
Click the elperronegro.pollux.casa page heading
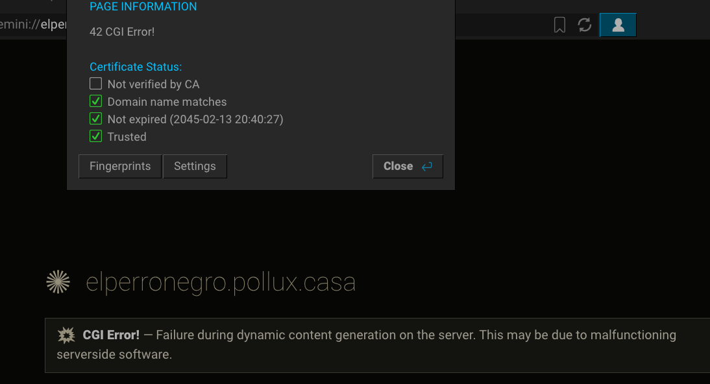(221, 282)
